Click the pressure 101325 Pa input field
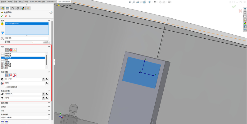The height and width of the screenshot is (124, 247). coord(23,94)
